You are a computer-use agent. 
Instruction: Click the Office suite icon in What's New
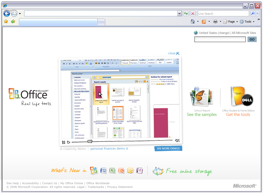click(94, 170)
